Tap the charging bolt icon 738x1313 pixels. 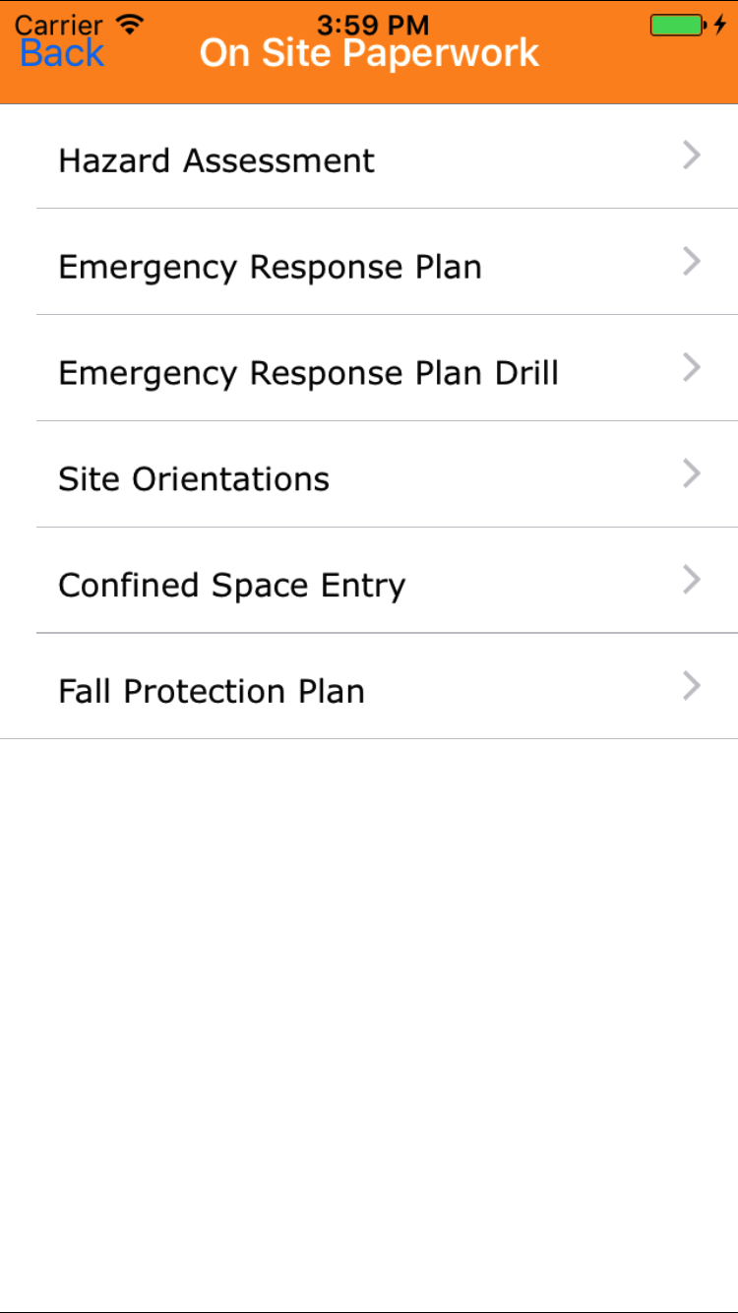coord(720,25)
